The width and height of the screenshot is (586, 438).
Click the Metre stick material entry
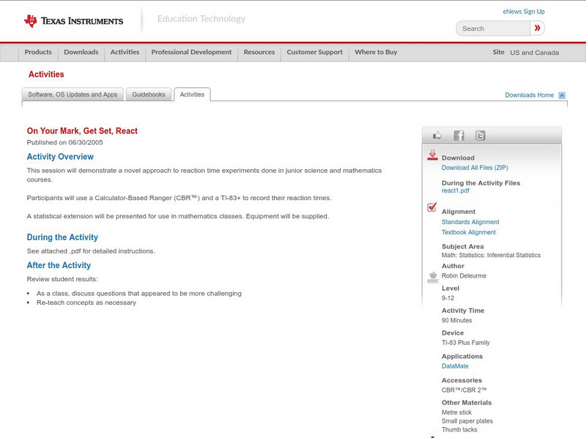pyautogui.click(x=456, y=412)
